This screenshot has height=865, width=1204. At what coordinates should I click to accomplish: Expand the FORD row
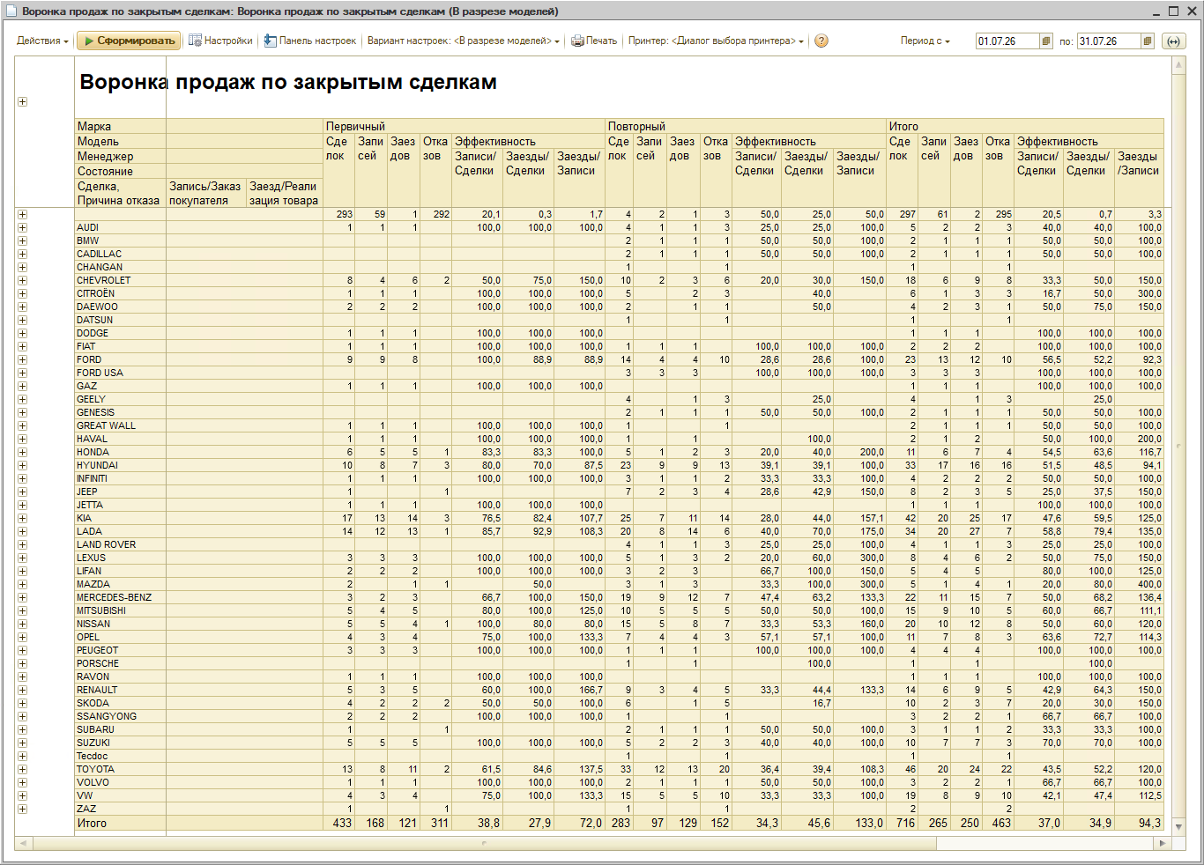coord(22,359)
